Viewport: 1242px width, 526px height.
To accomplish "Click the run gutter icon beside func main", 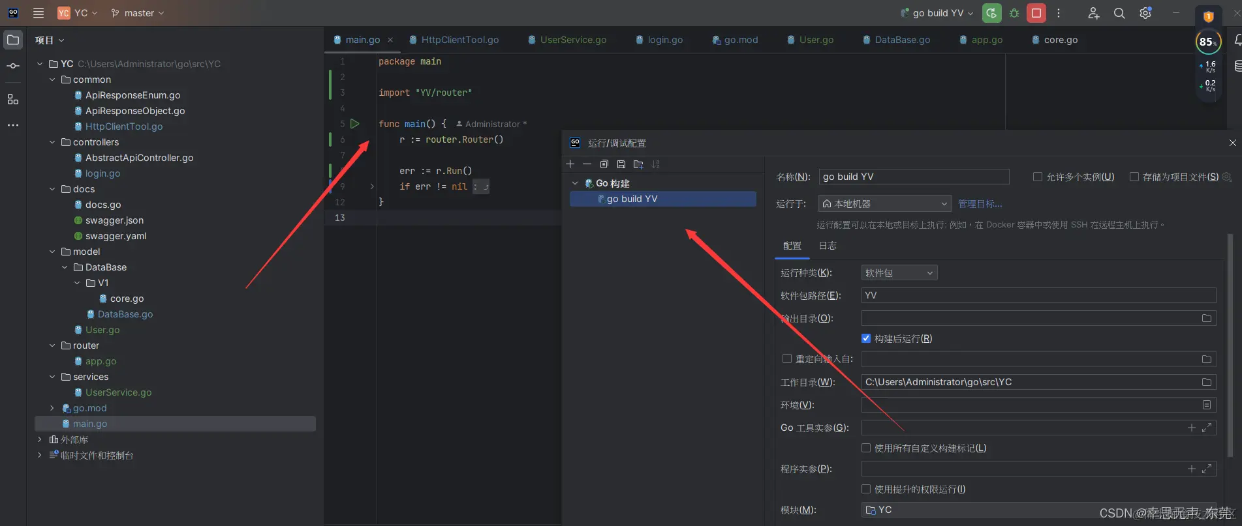I will (355, 124).
